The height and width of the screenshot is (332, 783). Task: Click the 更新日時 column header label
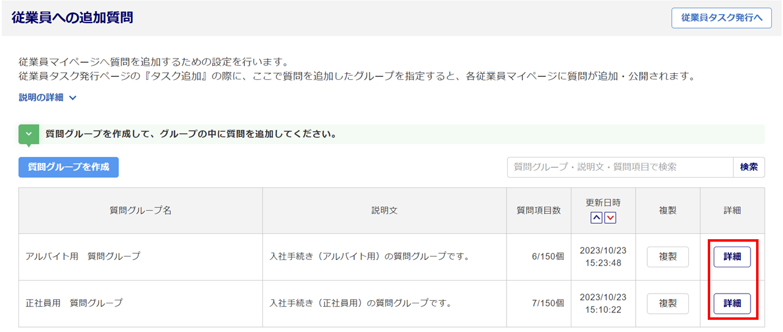pyautogui.click(x=603, y=203)
